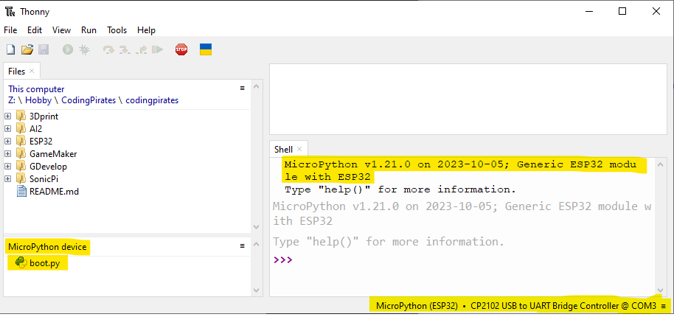Open the Run menu
Screen dimensions: 674x317
[88, 30]
